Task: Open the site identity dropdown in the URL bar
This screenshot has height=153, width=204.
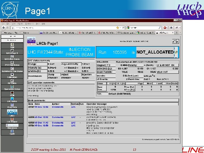Action: [x=13, y=28]
